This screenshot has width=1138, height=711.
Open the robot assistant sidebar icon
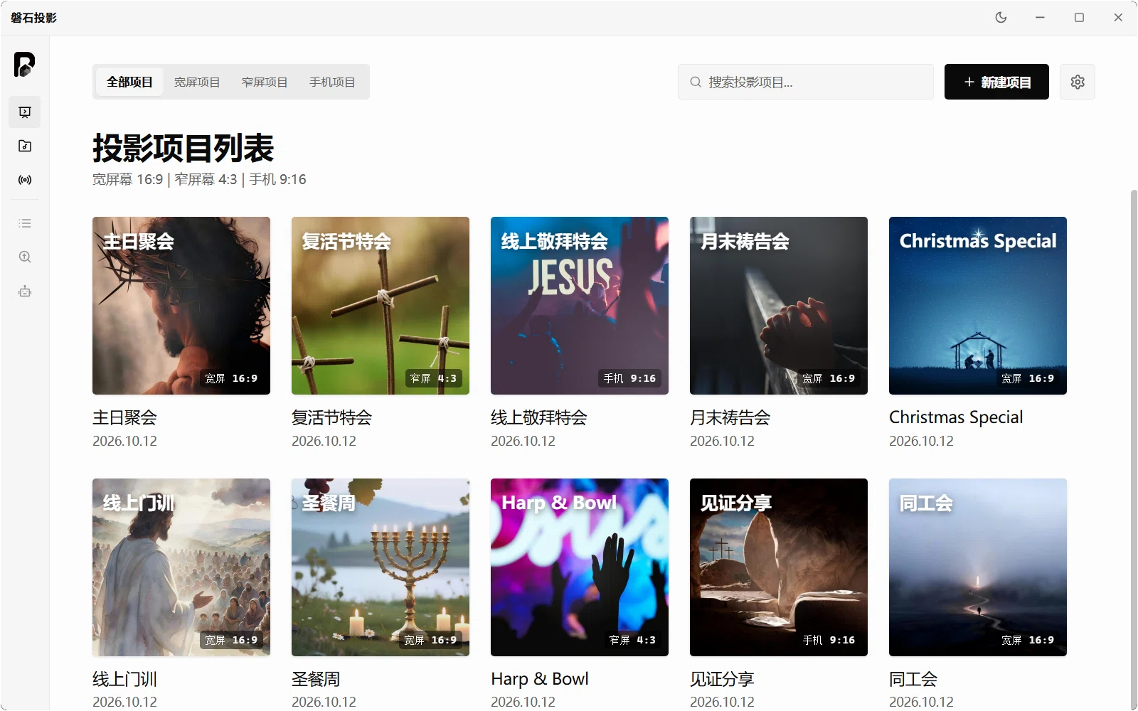pyautogui.click(x=25, y=291)
